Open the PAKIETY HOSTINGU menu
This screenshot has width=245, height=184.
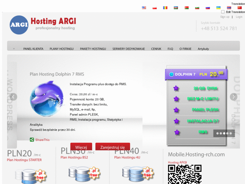click(93, 49)
